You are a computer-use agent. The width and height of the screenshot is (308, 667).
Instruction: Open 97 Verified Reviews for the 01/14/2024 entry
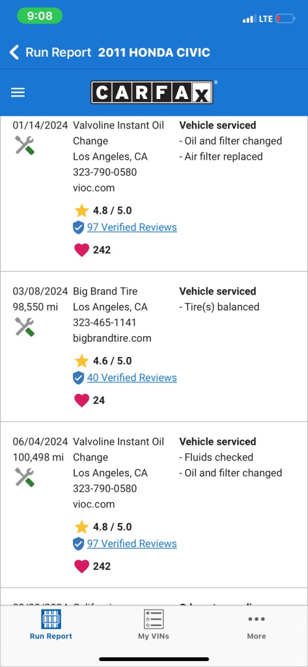click(x=132, y=227)
